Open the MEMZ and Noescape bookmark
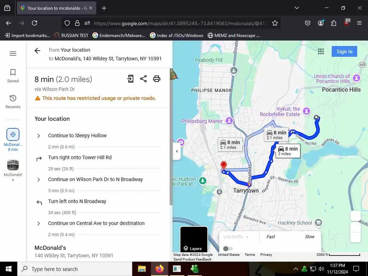The width and height of the screenshot is (368, 276). click(234, 36)
